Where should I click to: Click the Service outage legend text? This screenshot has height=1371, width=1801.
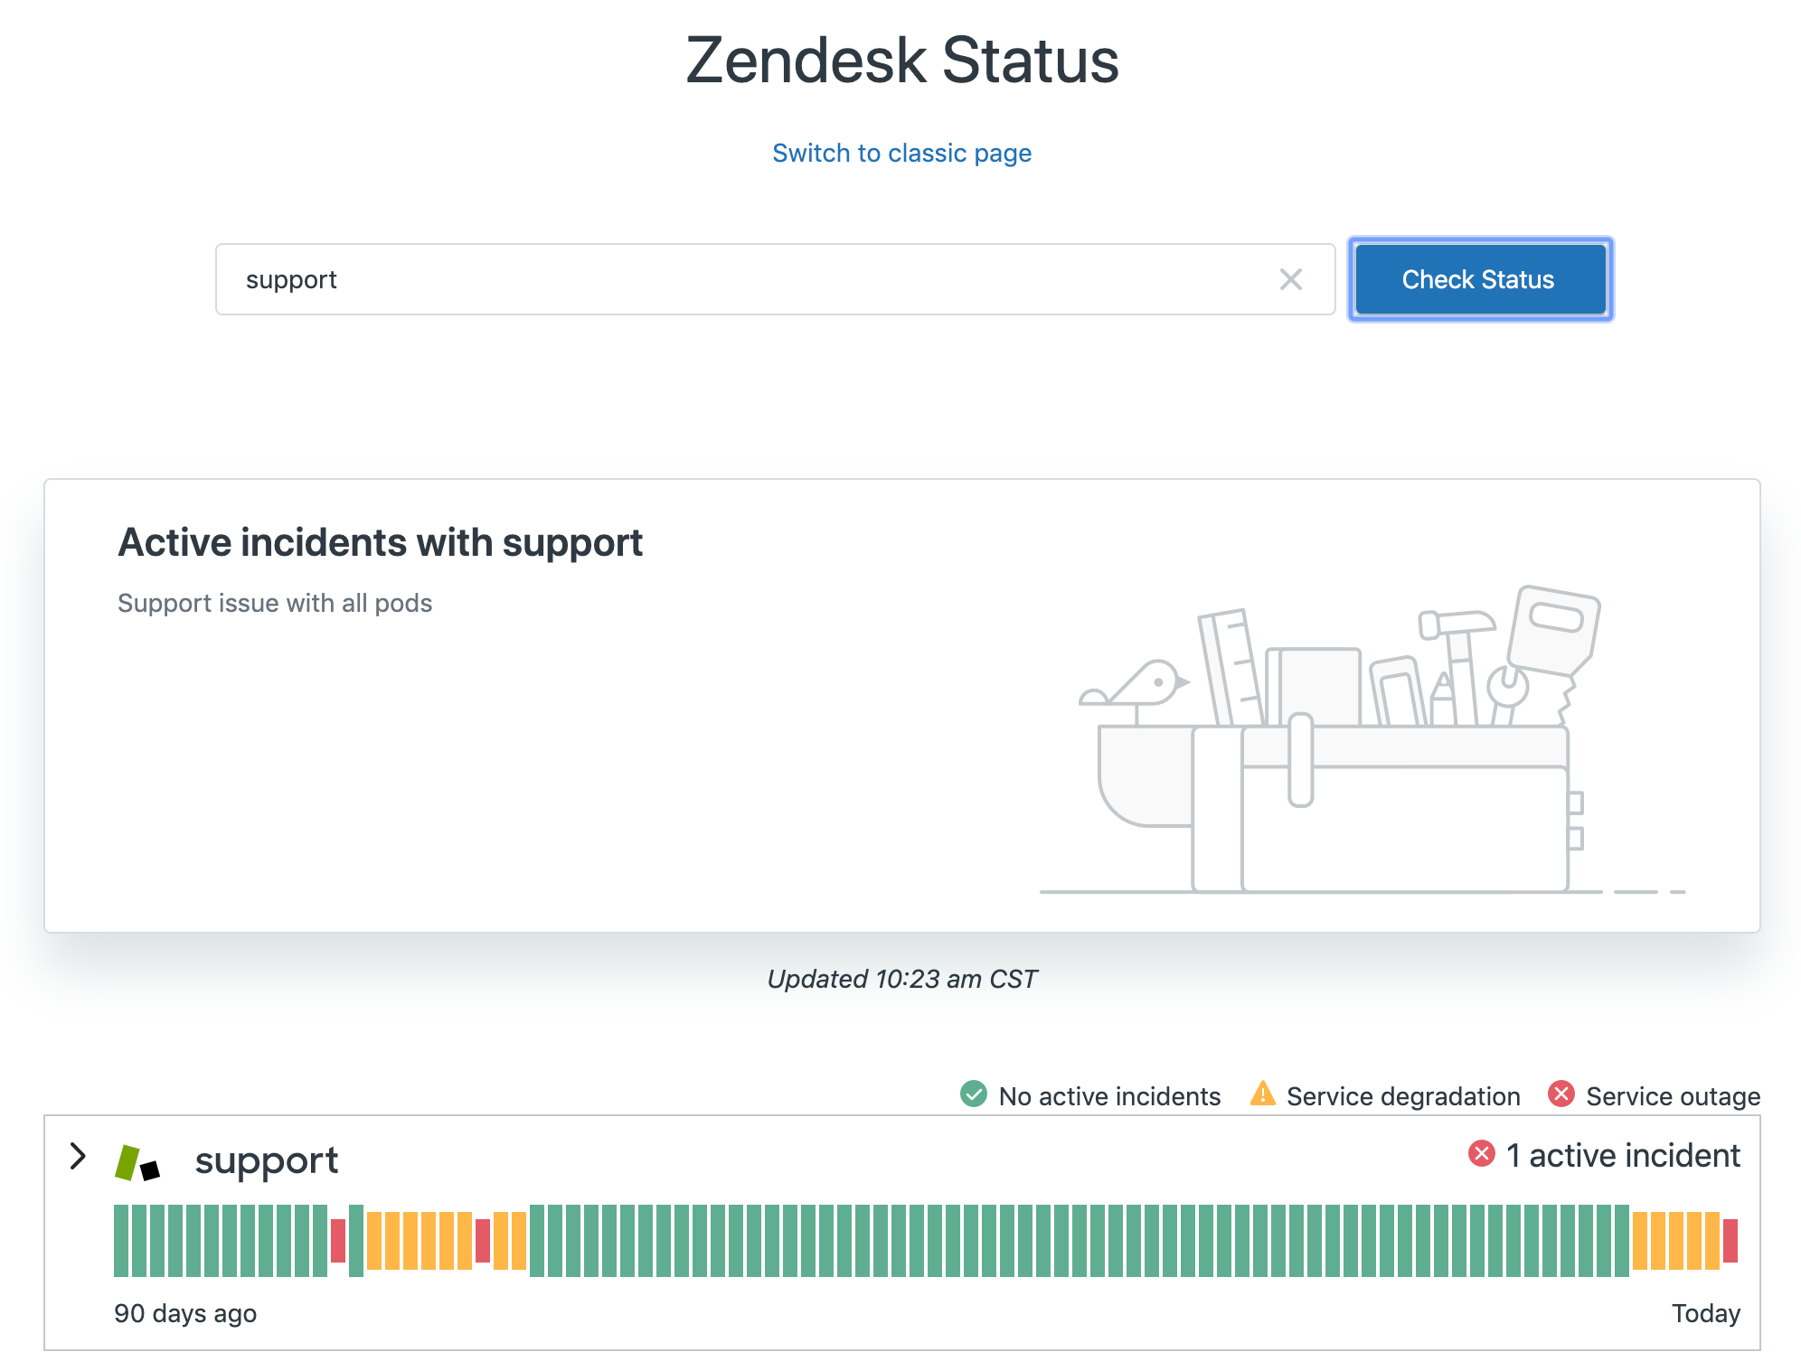click(x=1673, y=1096)
